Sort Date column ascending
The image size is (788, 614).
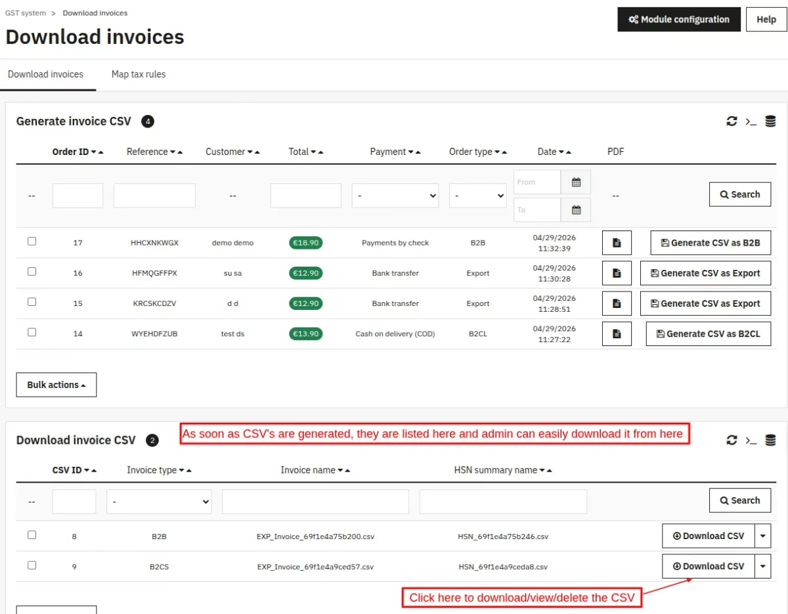(569, 152)
